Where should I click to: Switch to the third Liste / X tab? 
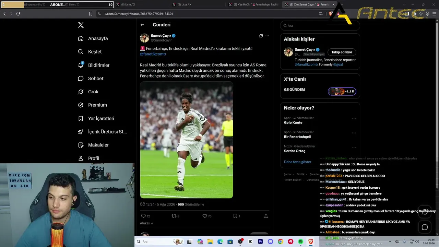click(198, 4)
